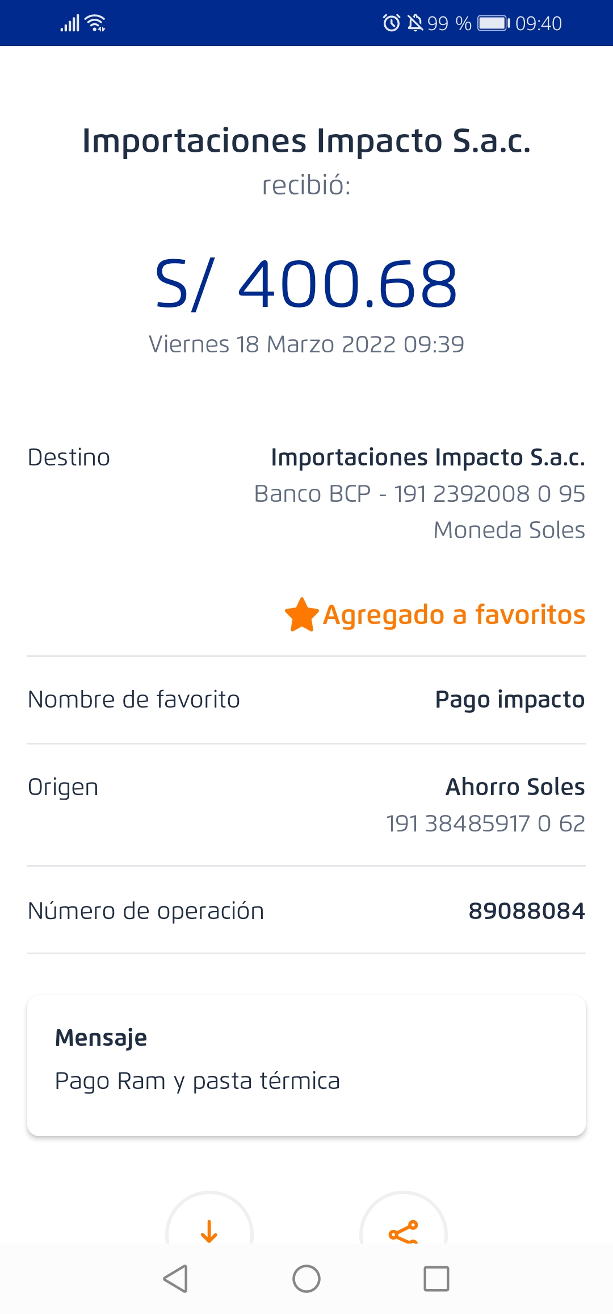Viewport: 613px width, 1314px height.
Task: Tap the muted notifications bell icon
Action: (x=415, y=23)
